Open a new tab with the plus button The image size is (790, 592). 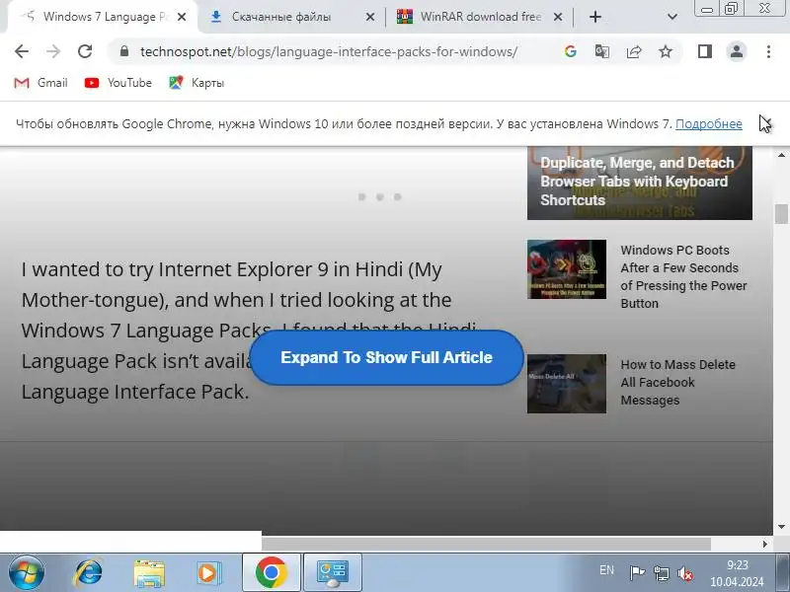pos(595,17)
